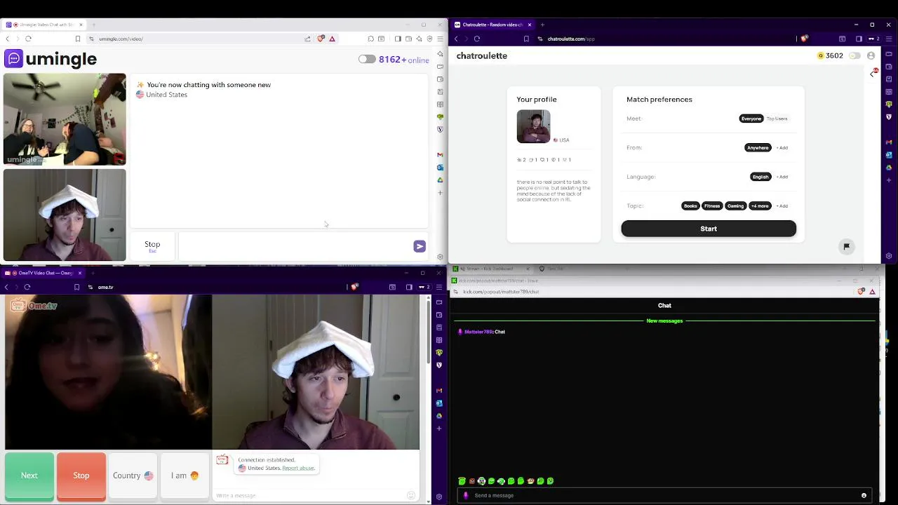This screenshot has width=898, height=505.
Task: Open the OmeTV I am gender selector
Action: 185,476
